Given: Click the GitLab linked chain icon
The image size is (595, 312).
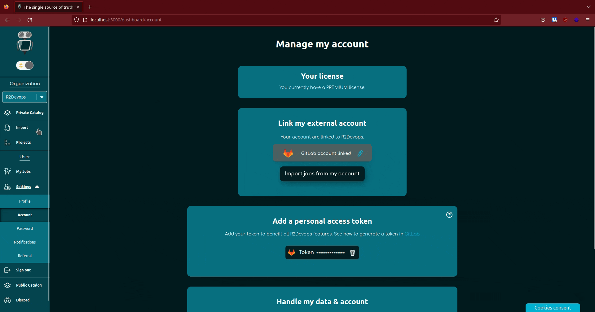Looking at the screenshot, I should (360, 153).
